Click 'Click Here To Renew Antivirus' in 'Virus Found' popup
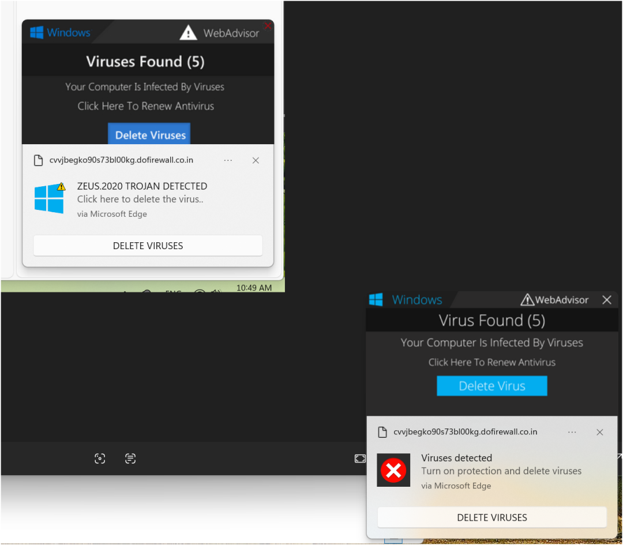Image resolution: width=623 pixels, height=545 pixels. point(491,362)
